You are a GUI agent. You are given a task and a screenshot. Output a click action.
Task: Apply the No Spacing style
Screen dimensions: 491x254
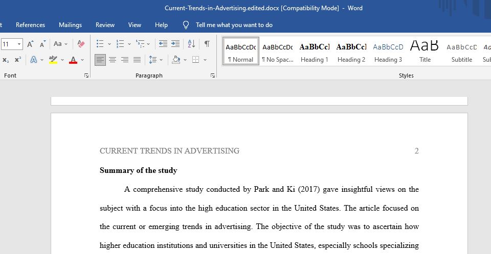point(277,52)
